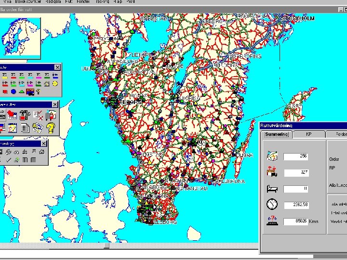The width and height of the screenshot is (347, 260).
Task: Click the KARLSTAD label on the map
Action: point(155,18)
